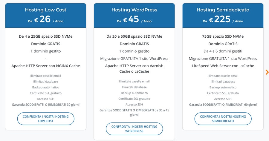269x141 pixels.
Task: Click the 'da 30 a 45 giorni' guarantee text
Action: [134, 112]
